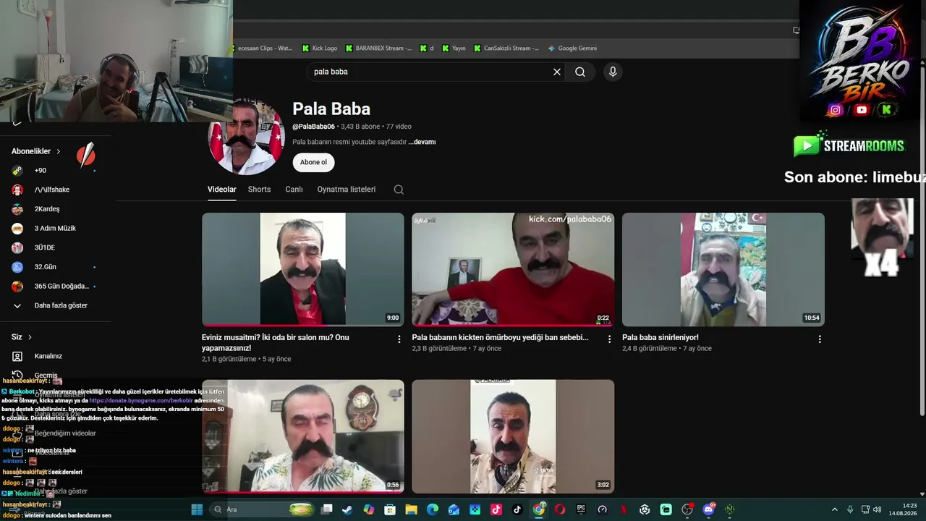This screenshot has width=926, height=521.
Task: Expand channel description via '...devamı'
Action: [422, 142]
